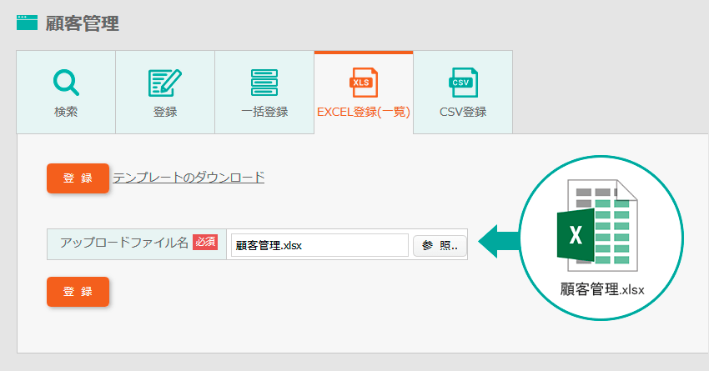Click the upload file name input field

click(x=319, y=245)
